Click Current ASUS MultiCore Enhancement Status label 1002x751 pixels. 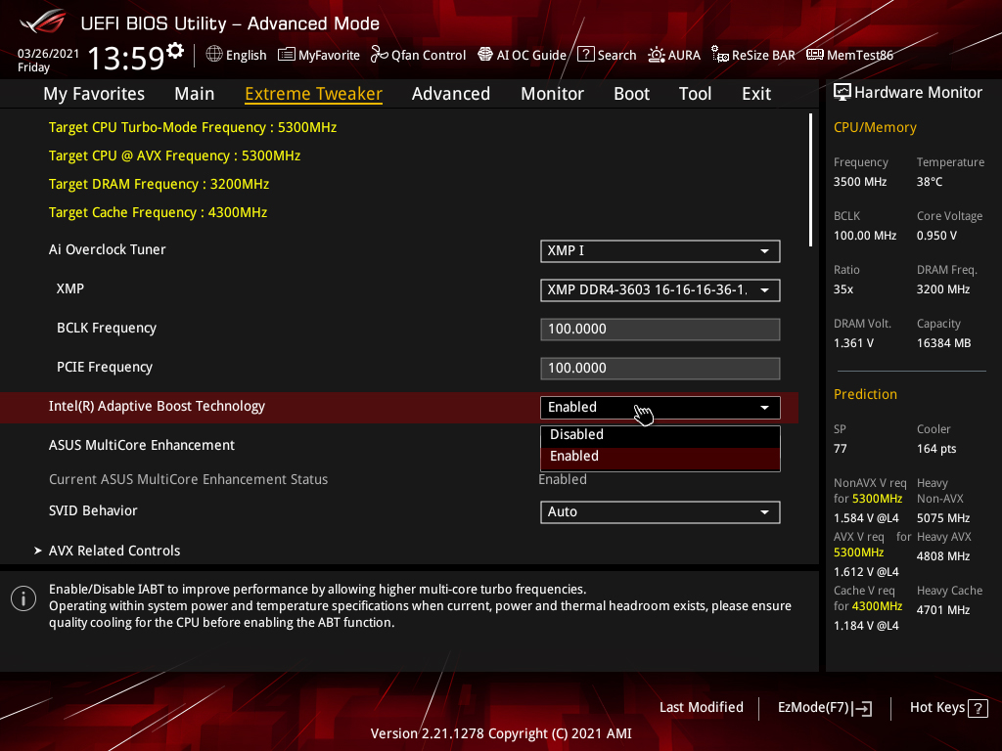coord(189,479)
